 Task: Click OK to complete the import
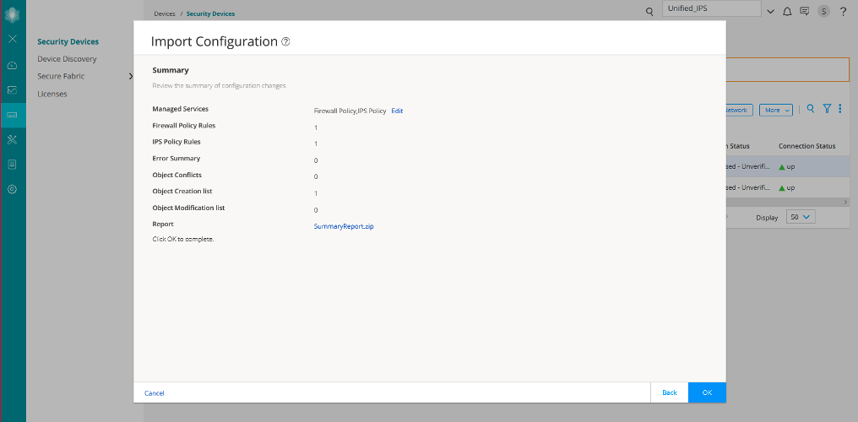[707, 392]
